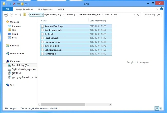Click the Rename icon in the quick access toolbar
Viewport: 167px width, 113px height.
pyautogui.click(x=18, y=4)
